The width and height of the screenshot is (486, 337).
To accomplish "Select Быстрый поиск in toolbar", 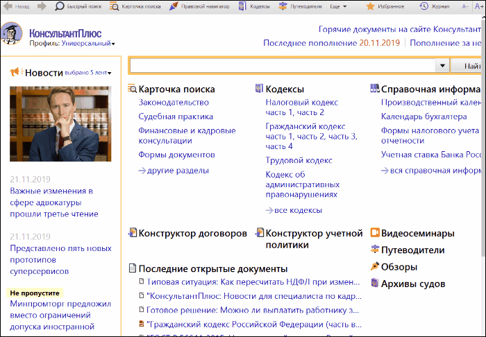I will point(84,6).
